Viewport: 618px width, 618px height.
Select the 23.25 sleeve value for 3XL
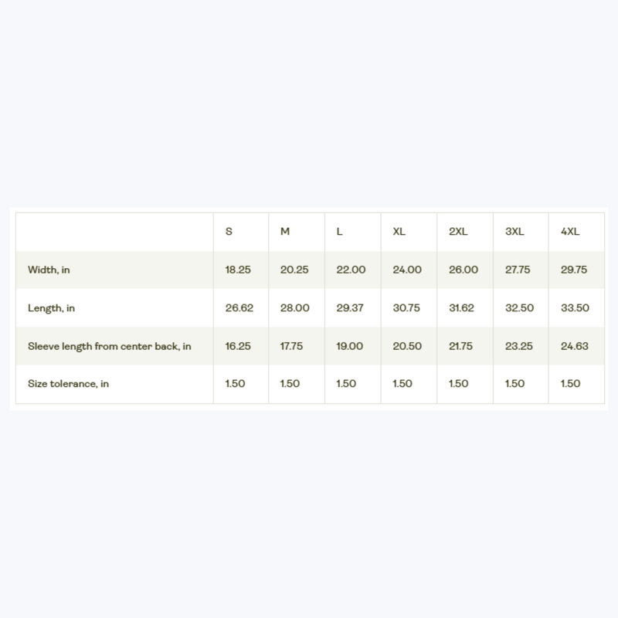(518, 346)
